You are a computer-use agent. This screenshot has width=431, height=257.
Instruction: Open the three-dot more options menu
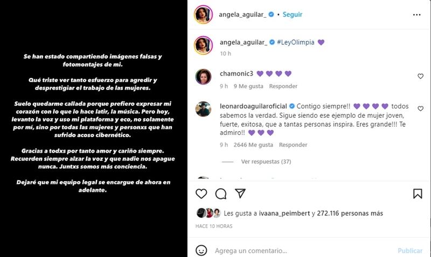416,15
